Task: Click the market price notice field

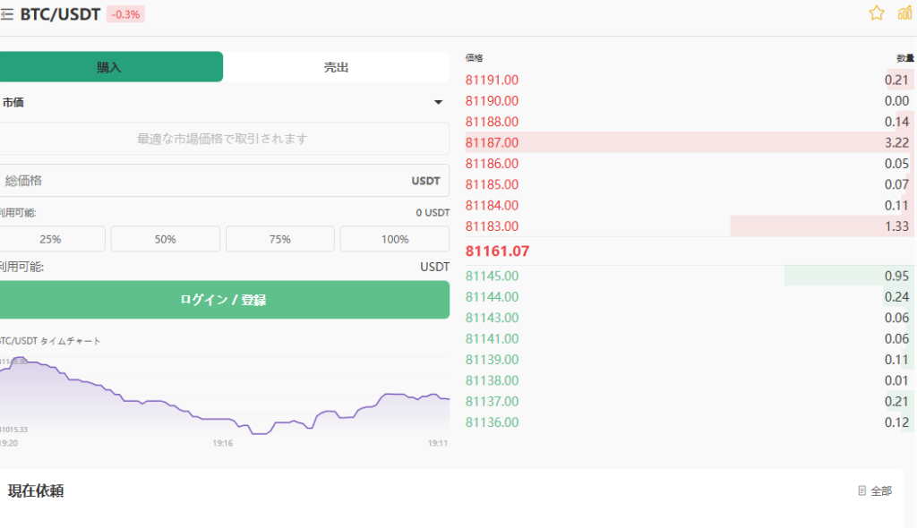Action: click(x=225, y=139)
